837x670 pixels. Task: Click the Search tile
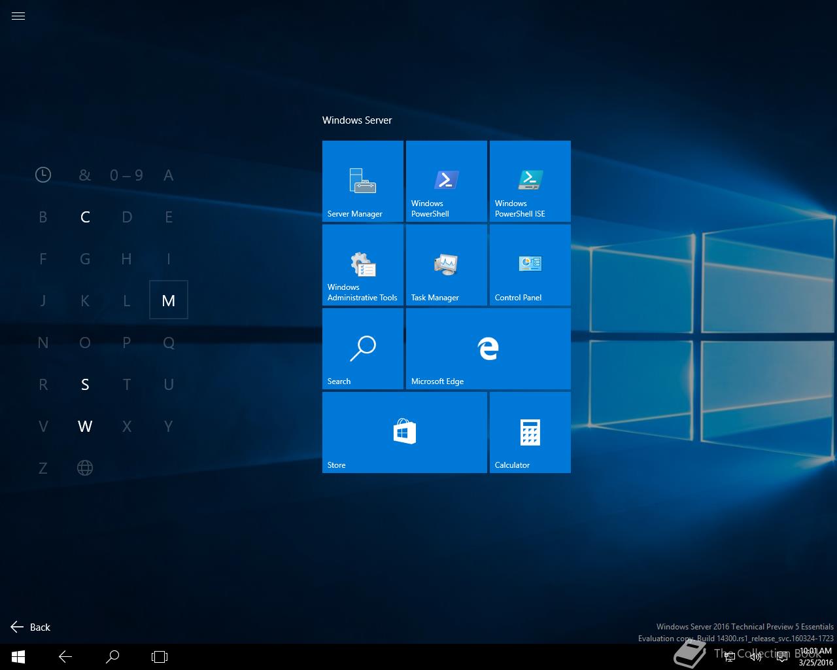(x=363, y=349)
